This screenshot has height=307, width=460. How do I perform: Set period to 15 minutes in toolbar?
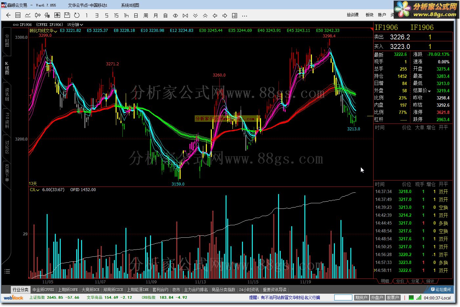tap(116, 15)
